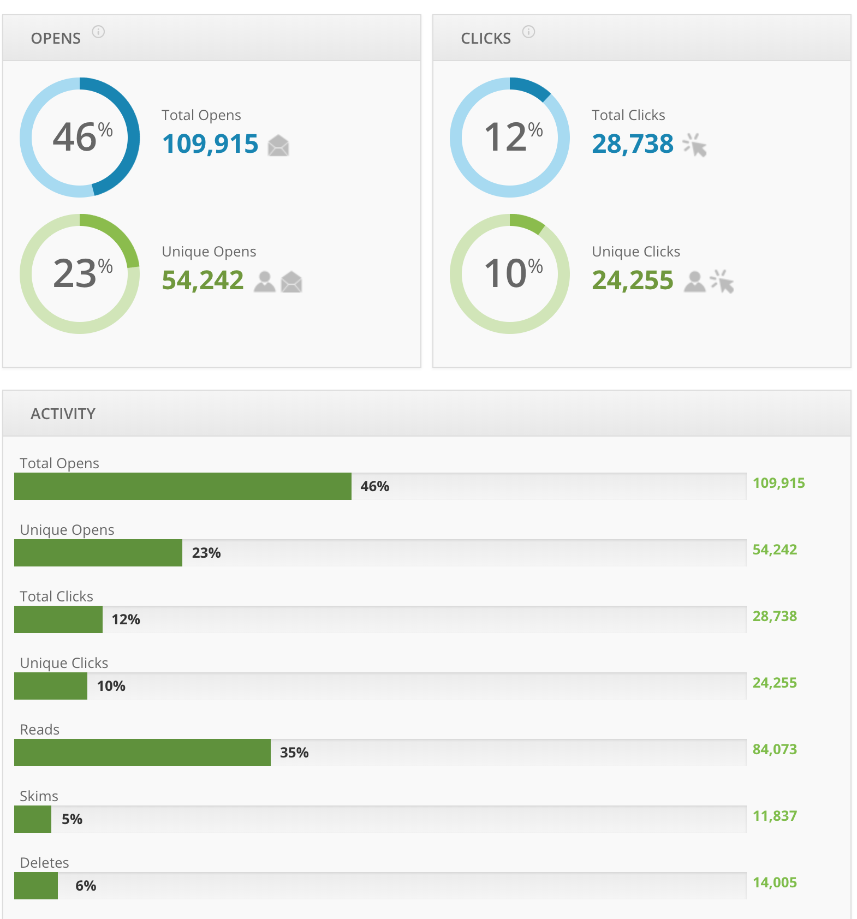Viewport: 857px width, 919px height.
Task: Click the 46% Total Opens donut chart
Action: pos(80,138)
